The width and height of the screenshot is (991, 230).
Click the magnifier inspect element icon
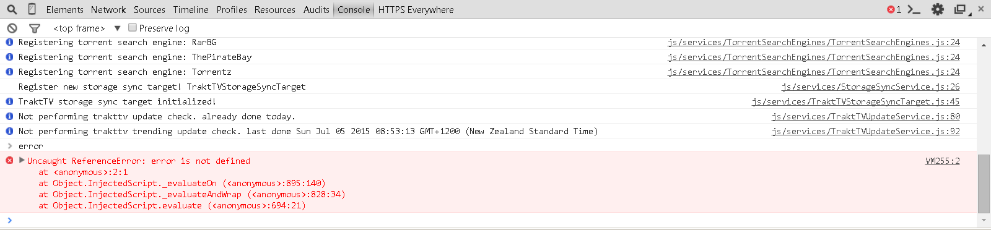[x=12, y=9]
